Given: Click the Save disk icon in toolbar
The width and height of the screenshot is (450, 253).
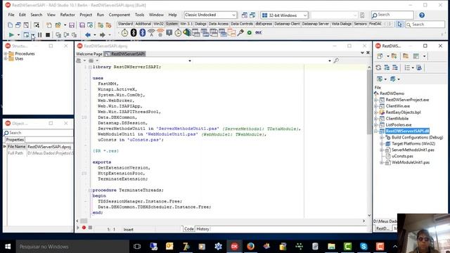Looking at the screenshot, I should (72, 25).
